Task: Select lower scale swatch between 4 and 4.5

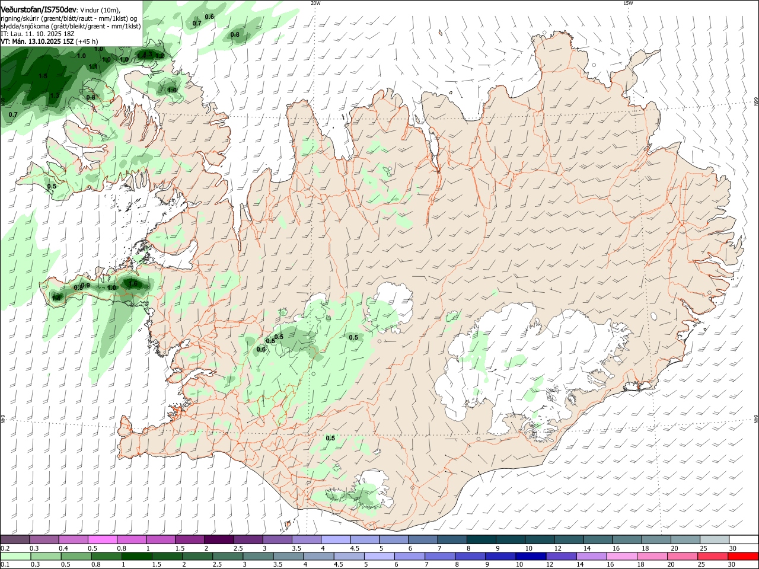Action: pos(319,556)
